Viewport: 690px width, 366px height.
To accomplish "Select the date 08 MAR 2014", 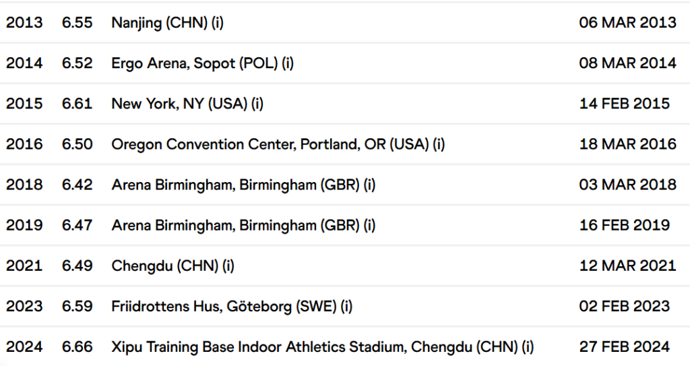I will pyautogui.click(x=627, y=63).
